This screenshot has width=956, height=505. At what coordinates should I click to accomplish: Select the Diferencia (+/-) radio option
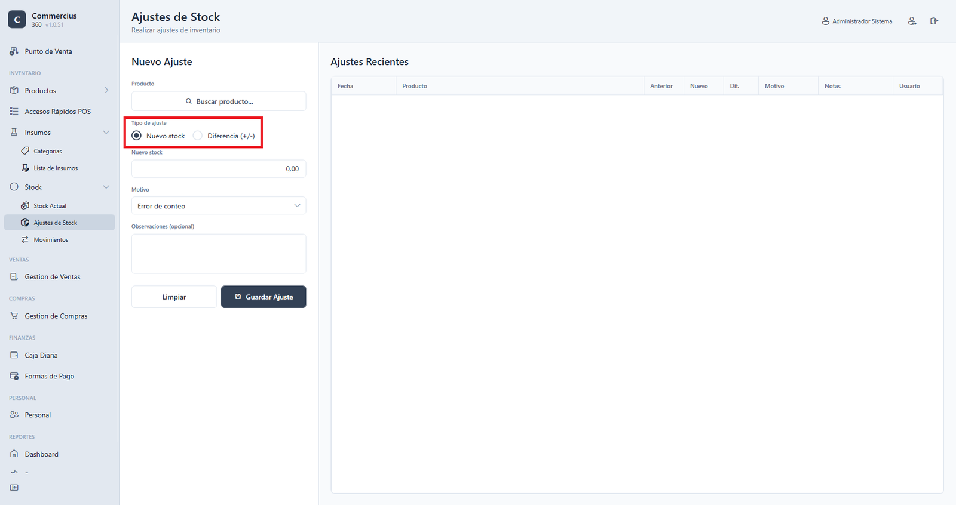click(198, 136)
